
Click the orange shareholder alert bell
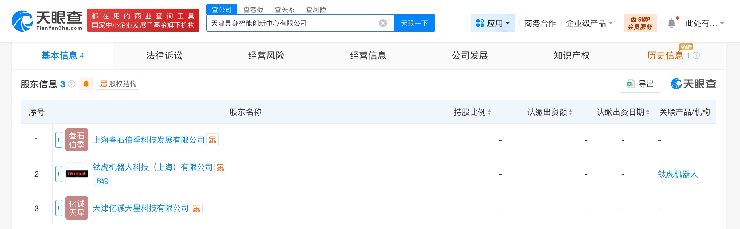point(86,84)
